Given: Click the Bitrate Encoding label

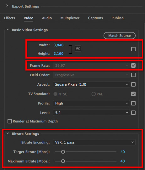Looking at the screenshot, I should tap(35, 142).
